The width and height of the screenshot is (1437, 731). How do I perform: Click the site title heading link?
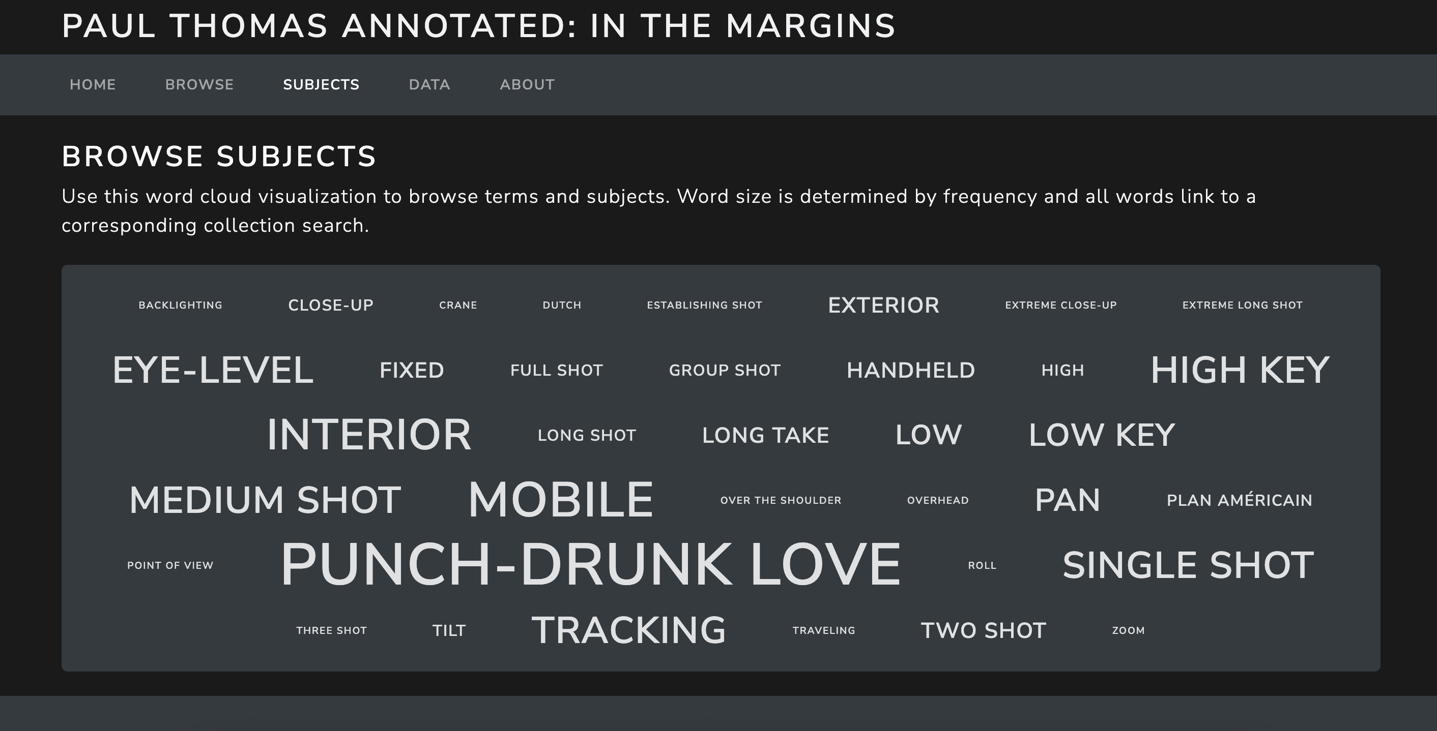(x=478, y=26)
